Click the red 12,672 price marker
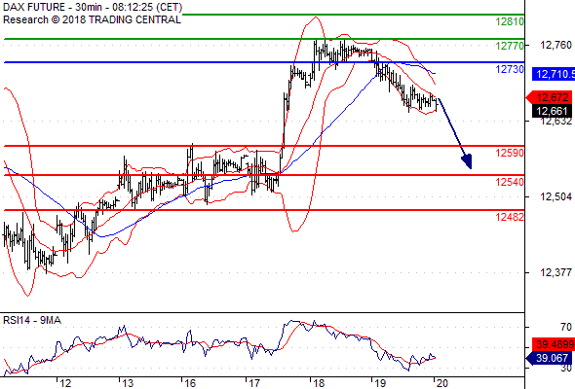The height and width of the screenshot is (389, 575). coord(549,97)
